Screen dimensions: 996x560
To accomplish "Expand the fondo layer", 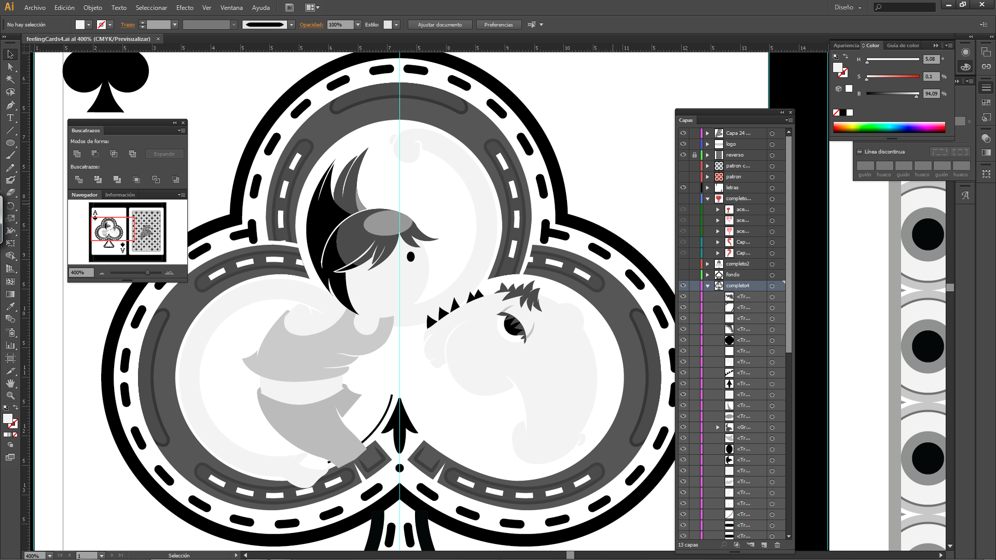I will (708, 275).
